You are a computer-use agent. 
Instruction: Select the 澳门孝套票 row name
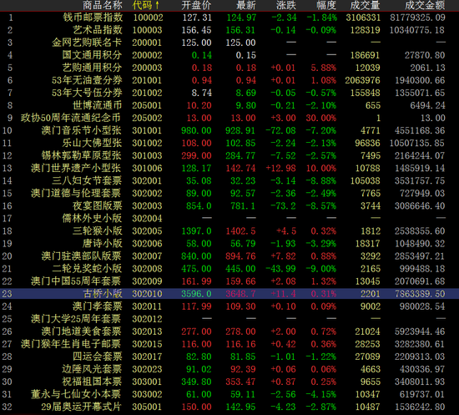[97, 306]
